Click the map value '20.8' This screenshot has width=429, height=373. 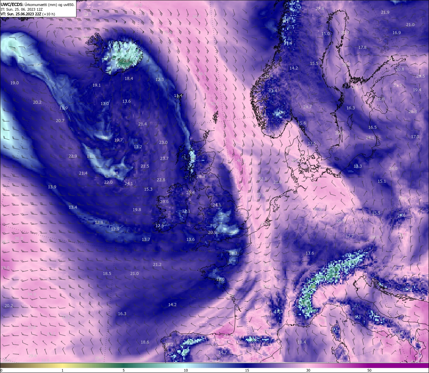pyautogui.click(x=400, y=69)
